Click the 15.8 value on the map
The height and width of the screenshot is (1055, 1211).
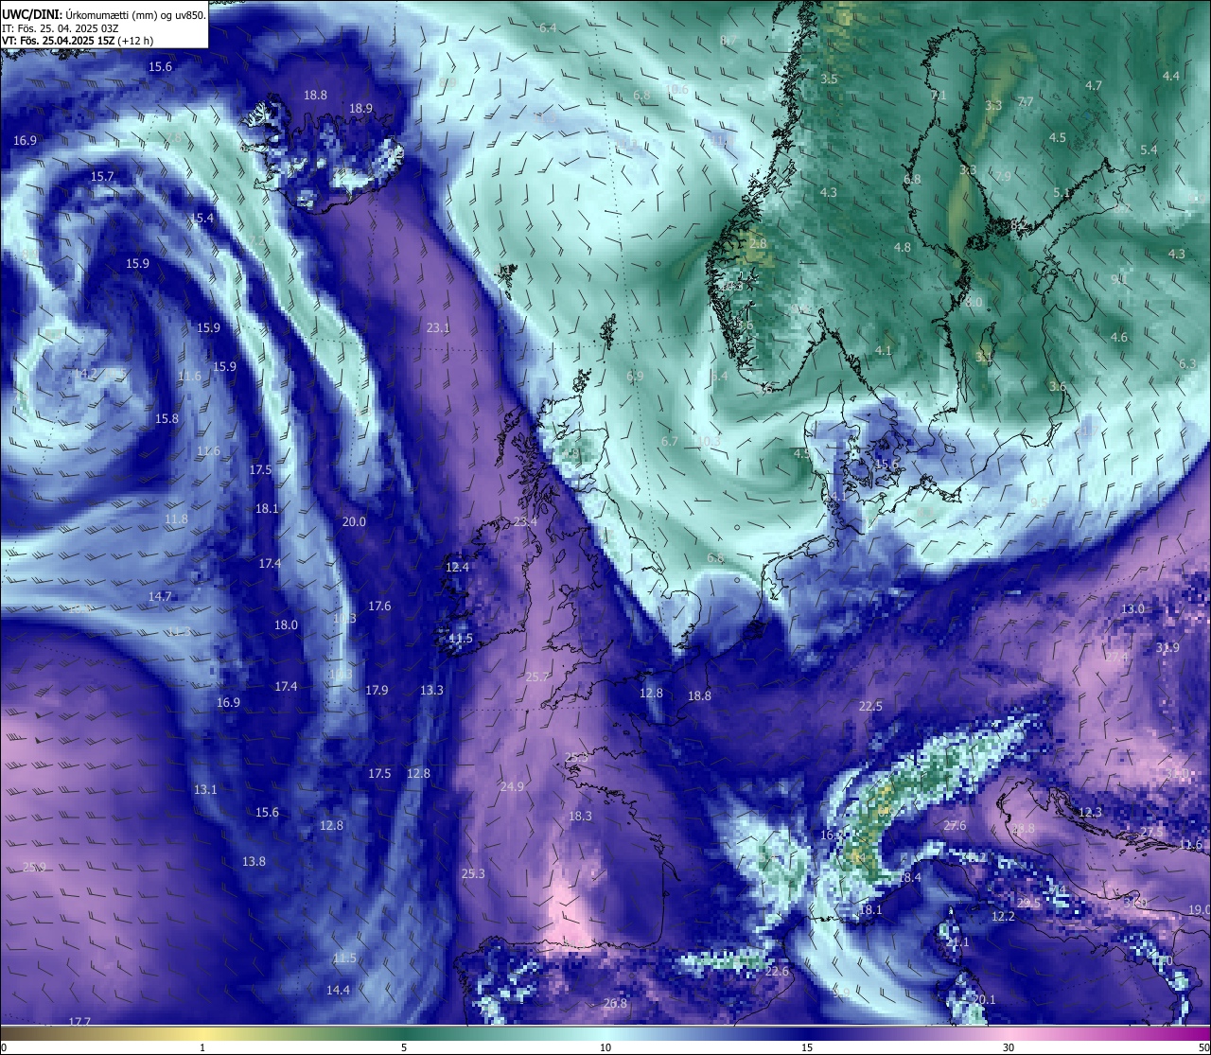[x=167, y=419]
